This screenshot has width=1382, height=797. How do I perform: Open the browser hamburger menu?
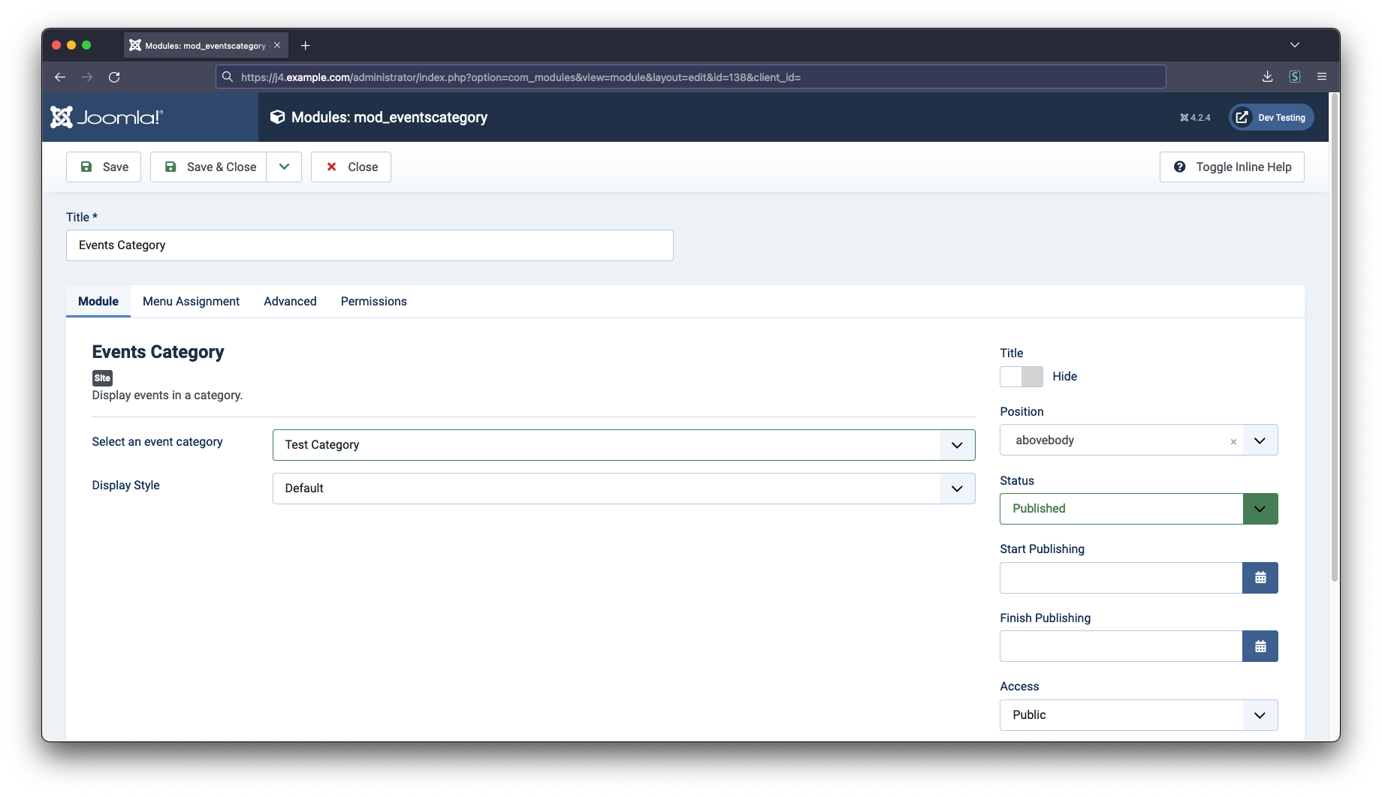pyautogui.click(x=1322, y=77)
